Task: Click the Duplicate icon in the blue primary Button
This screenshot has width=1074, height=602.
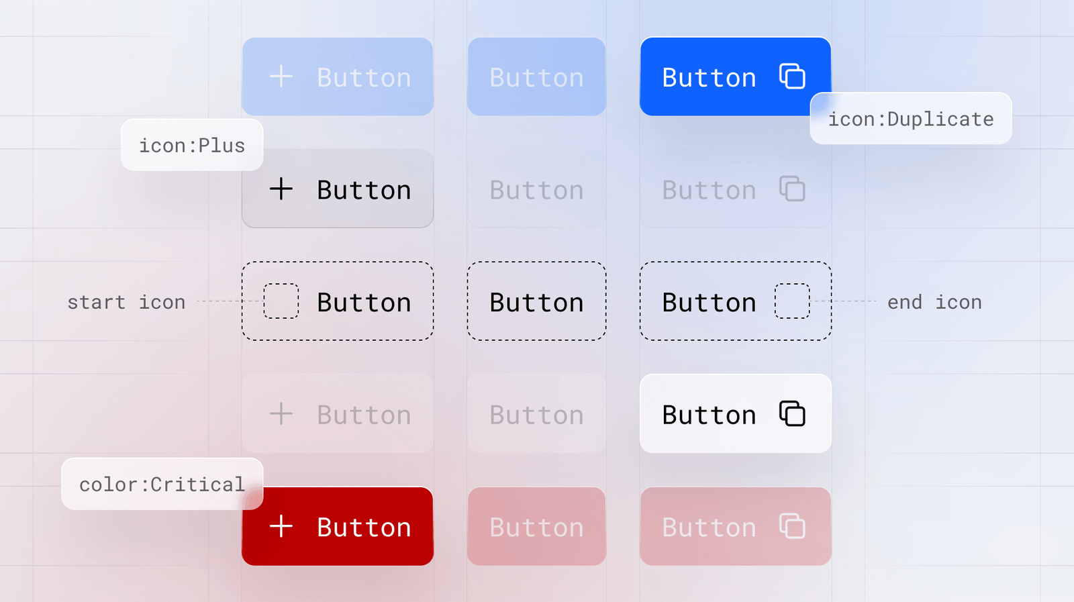Action: point(792,76)
